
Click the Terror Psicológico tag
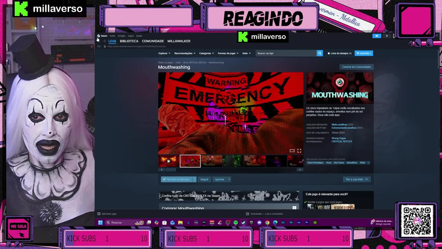(x=315, y=163)
